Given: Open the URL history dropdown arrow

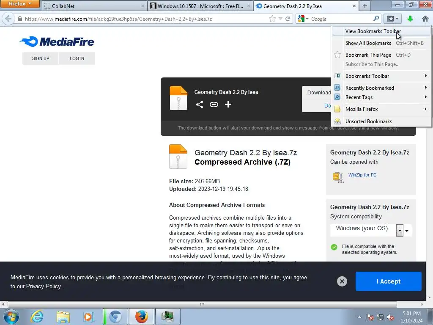Looking at the screenshot, I should pos(280,19).
